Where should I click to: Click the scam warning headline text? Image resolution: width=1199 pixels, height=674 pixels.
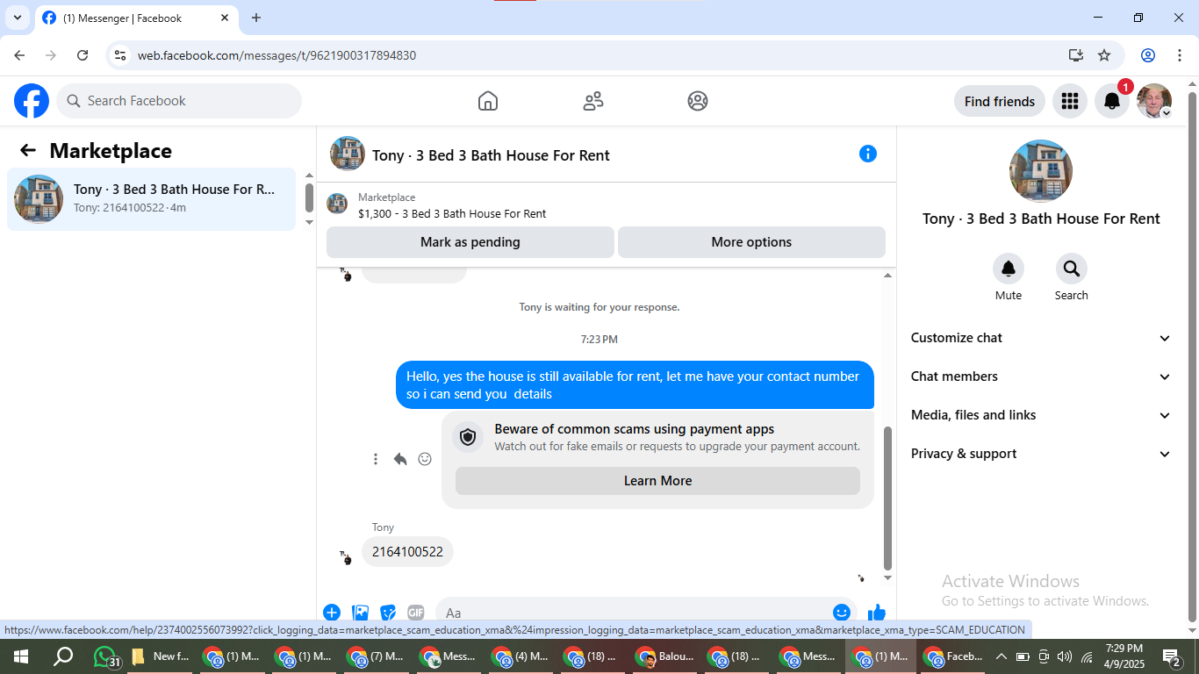pos(635,429)
